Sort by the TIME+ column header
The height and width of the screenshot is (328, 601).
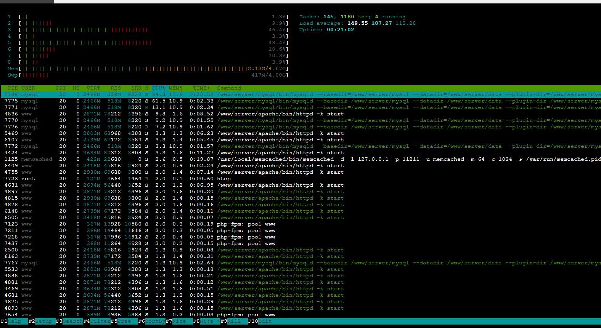201,88
